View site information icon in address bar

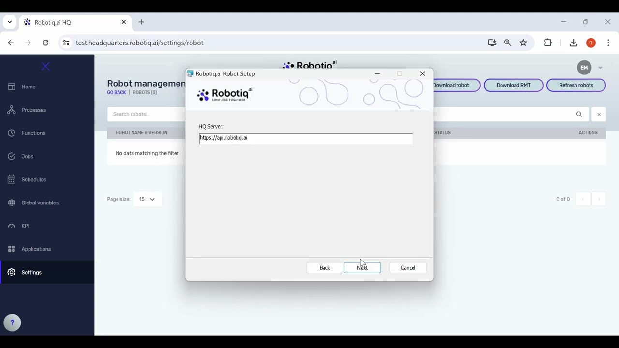point(66,43)
